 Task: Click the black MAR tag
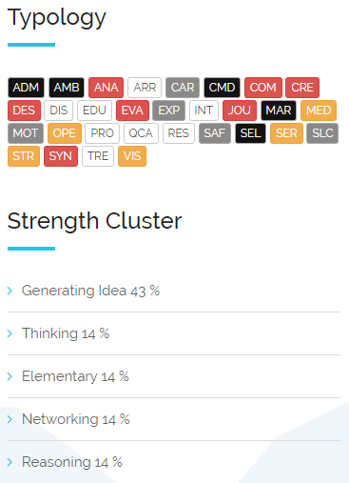tap(279, 111)
